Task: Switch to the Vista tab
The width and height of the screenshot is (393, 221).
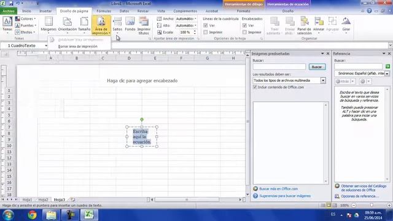Action: click(x=161, y=11)
